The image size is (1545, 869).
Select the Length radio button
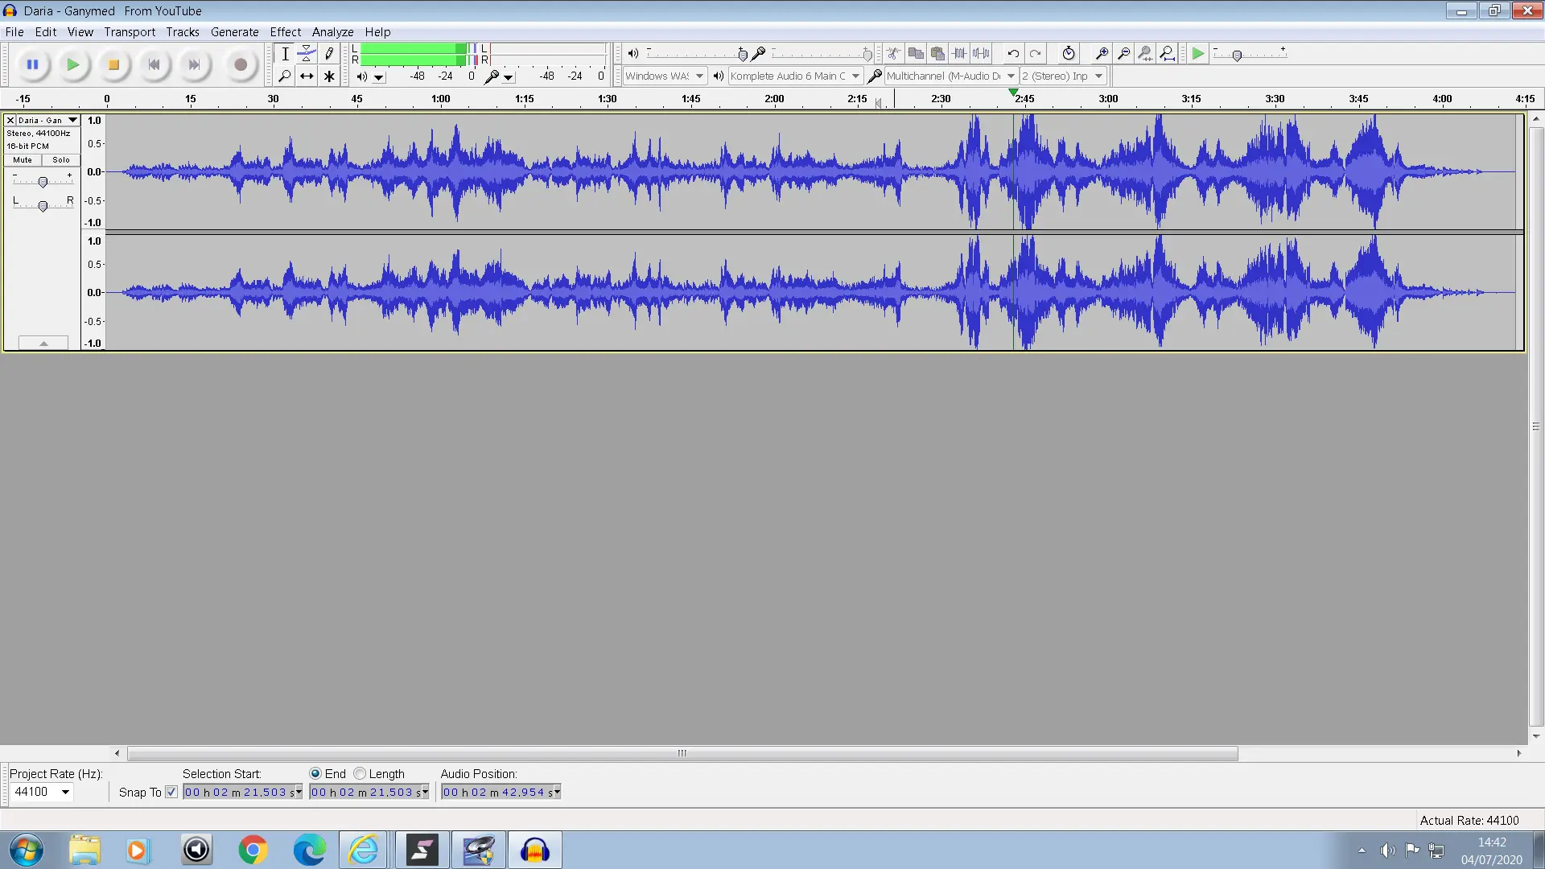coord(360,774)
